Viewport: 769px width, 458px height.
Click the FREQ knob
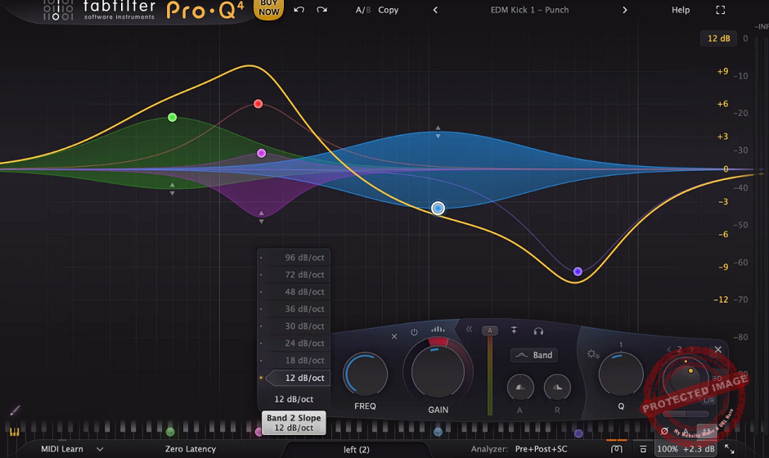(366, 375)
